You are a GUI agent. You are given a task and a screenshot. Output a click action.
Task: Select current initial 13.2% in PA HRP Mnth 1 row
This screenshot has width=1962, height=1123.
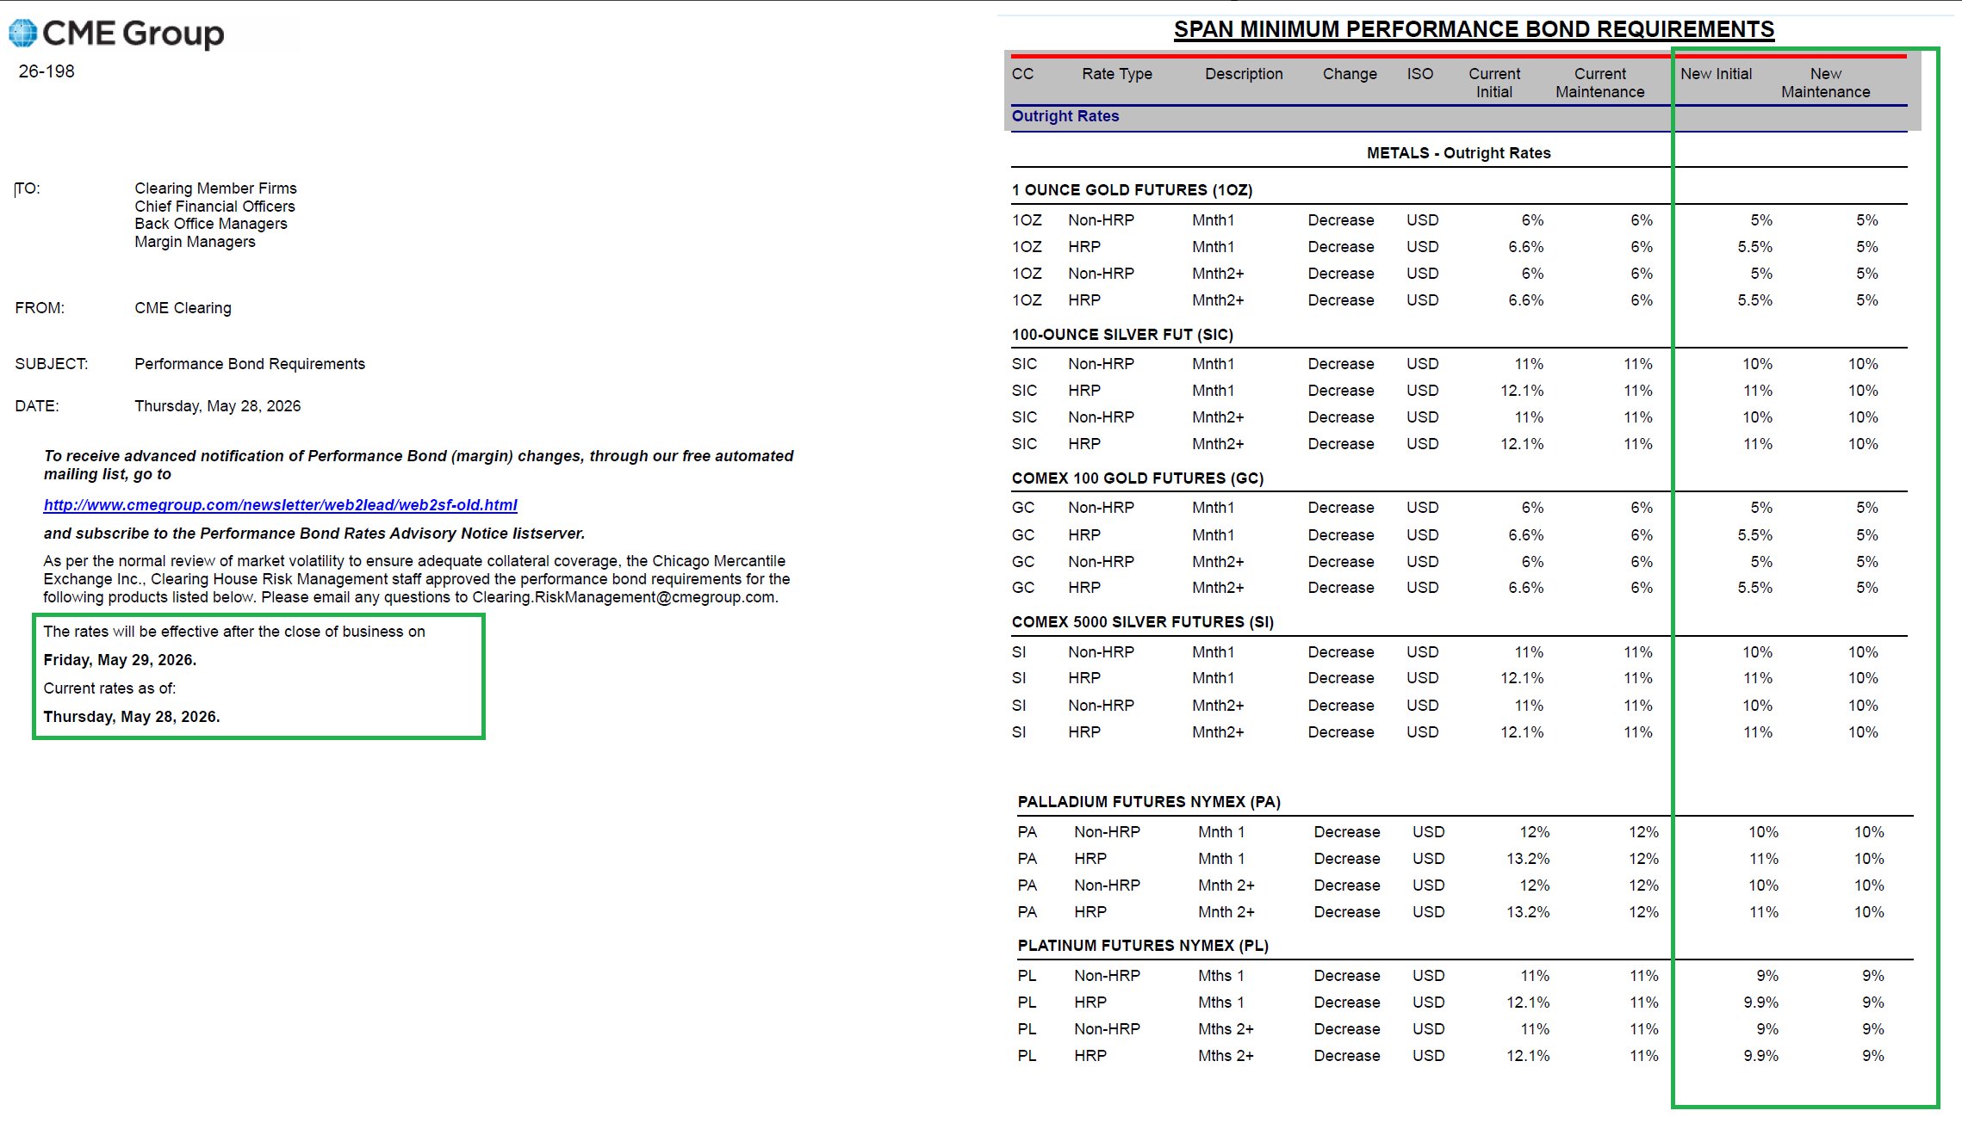click(x=1528, y=859)
